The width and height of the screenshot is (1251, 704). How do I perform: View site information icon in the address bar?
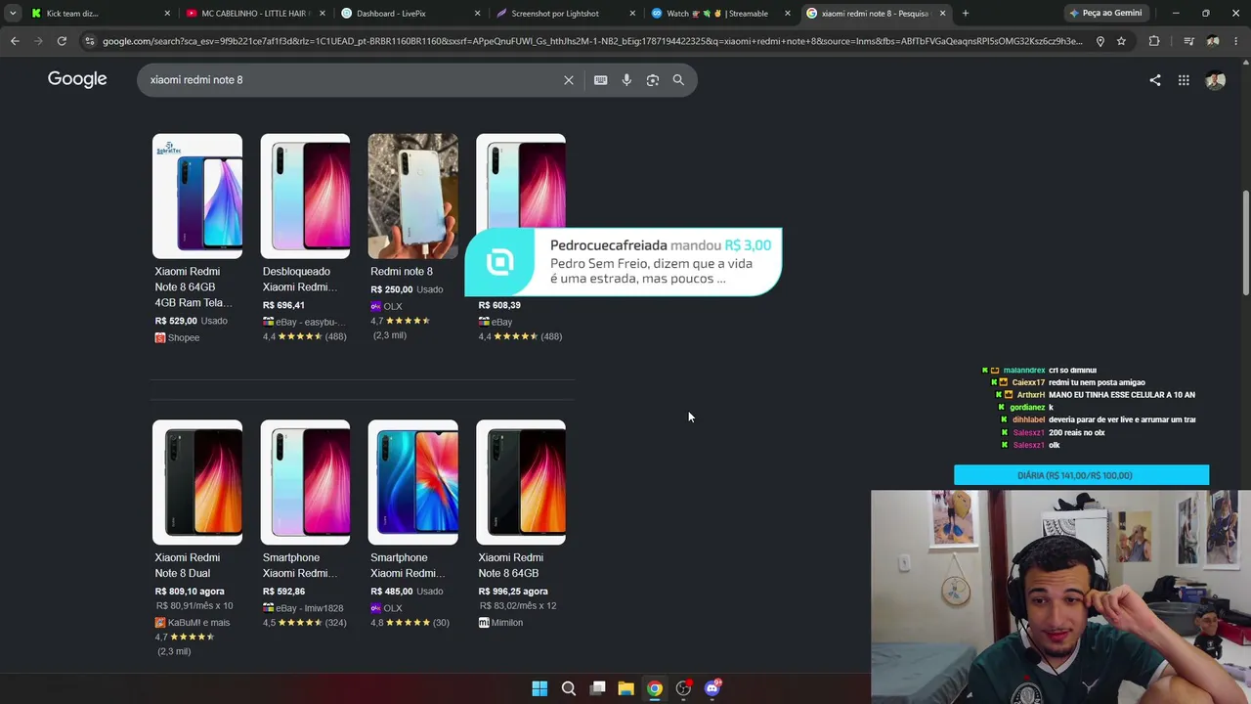coord(90,41)
